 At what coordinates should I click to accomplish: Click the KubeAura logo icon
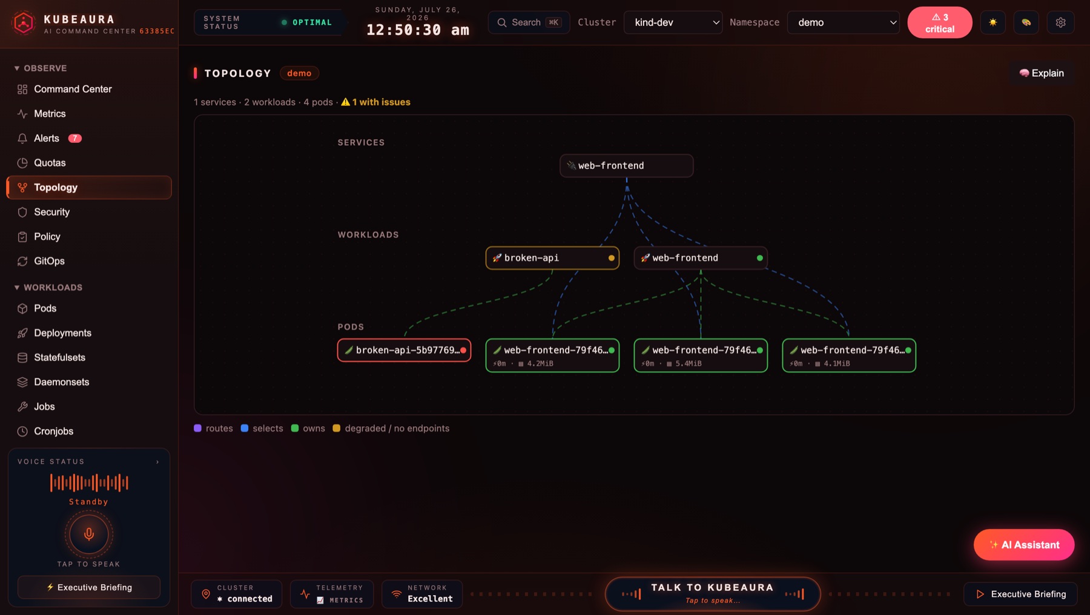24,24
